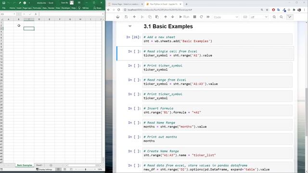
Task: Open the keyboard command palette icon in Jupyter
Action: (245, 17)
